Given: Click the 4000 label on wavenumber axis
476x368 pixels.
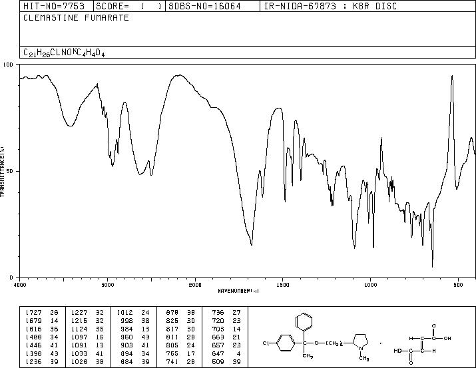Looking at the screenshot, I should 20,285.
